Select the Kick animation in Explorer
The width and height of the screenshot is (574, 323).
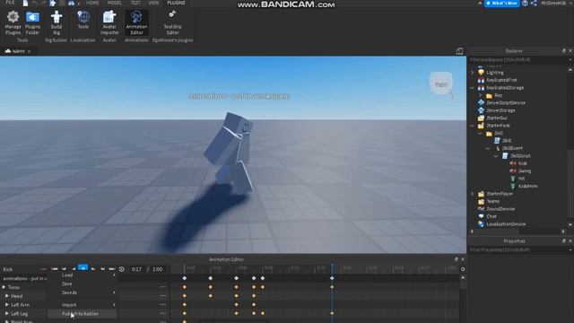click(x=523, y=163)
